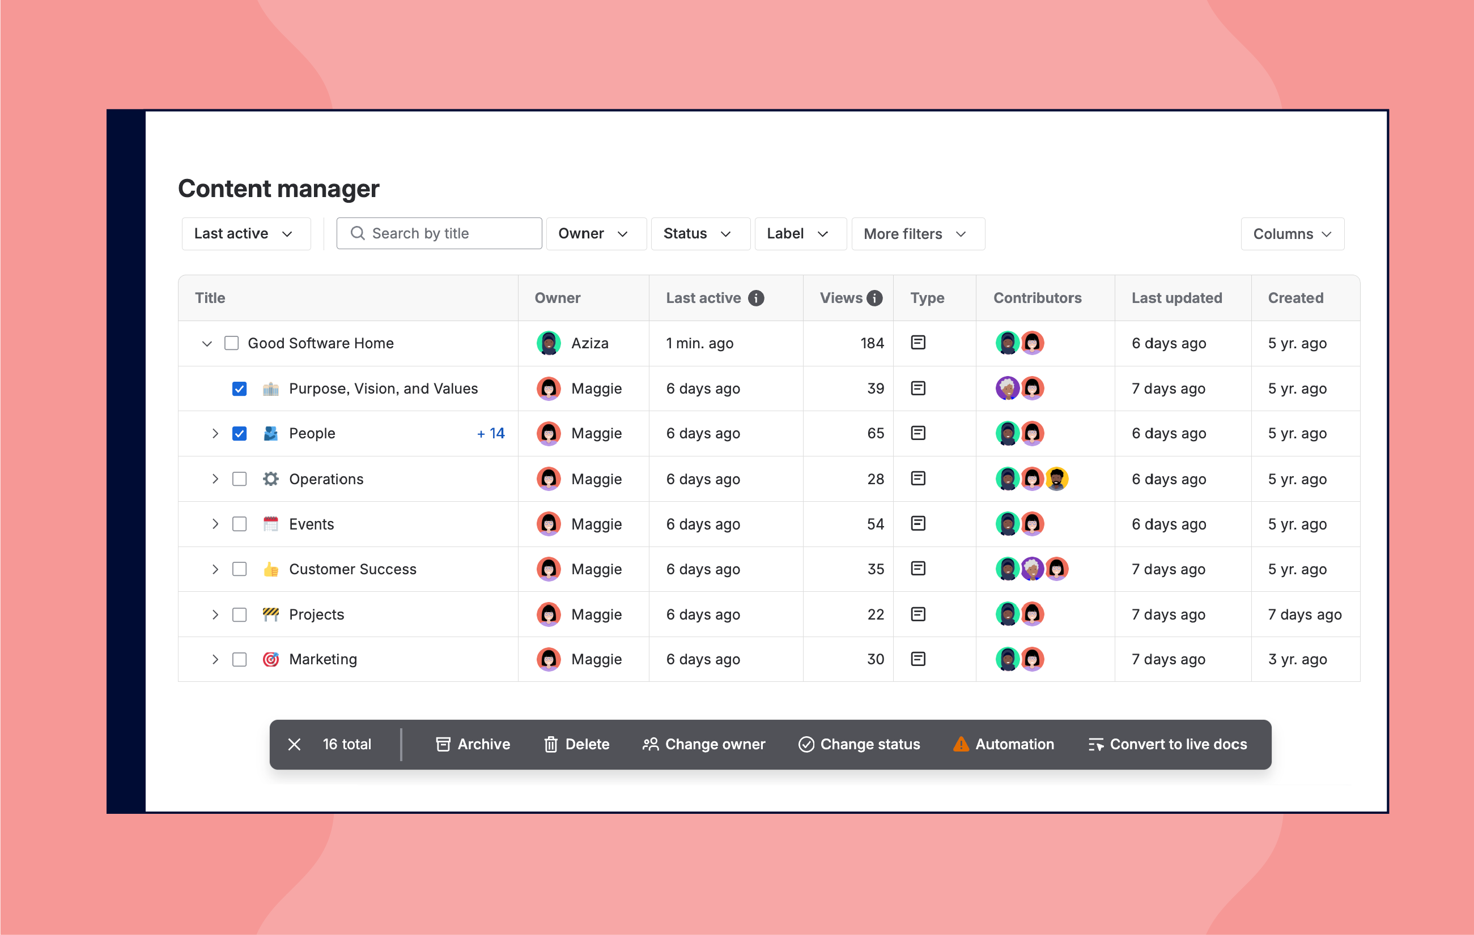Open the More filters menu
This screenshot has height=935, width=1474.
(917, 234)
